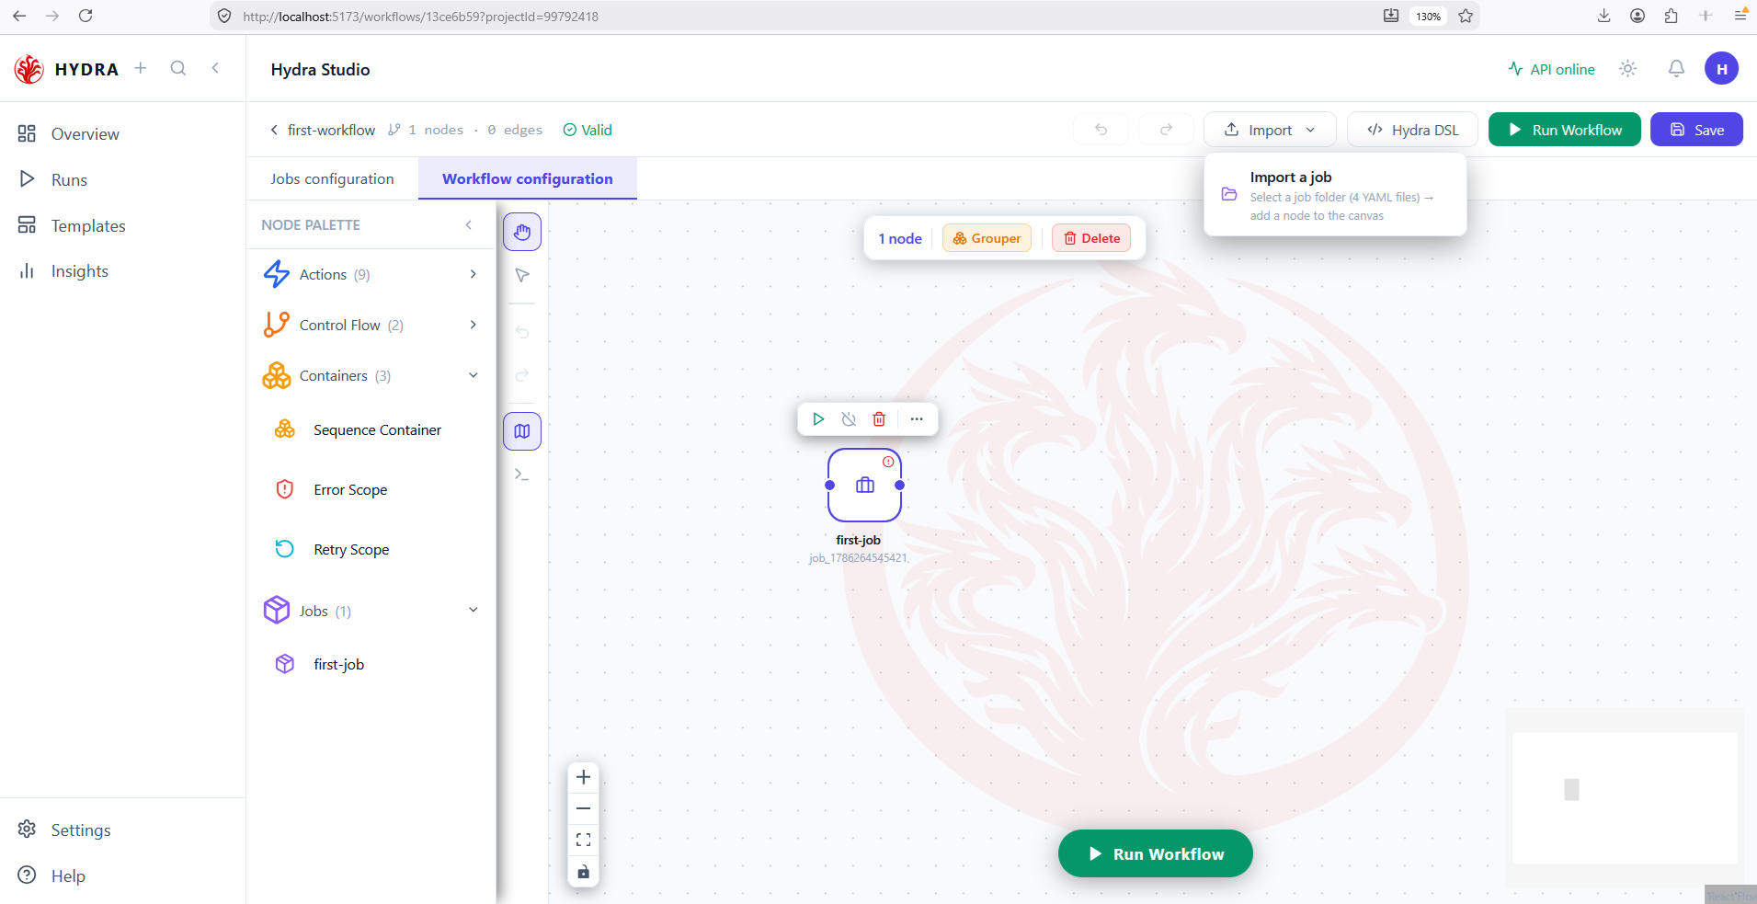Click the green top Run Workflow button
This screenshot has height=904, width=1757.
pyautogui.click(x=1565, y=130)
